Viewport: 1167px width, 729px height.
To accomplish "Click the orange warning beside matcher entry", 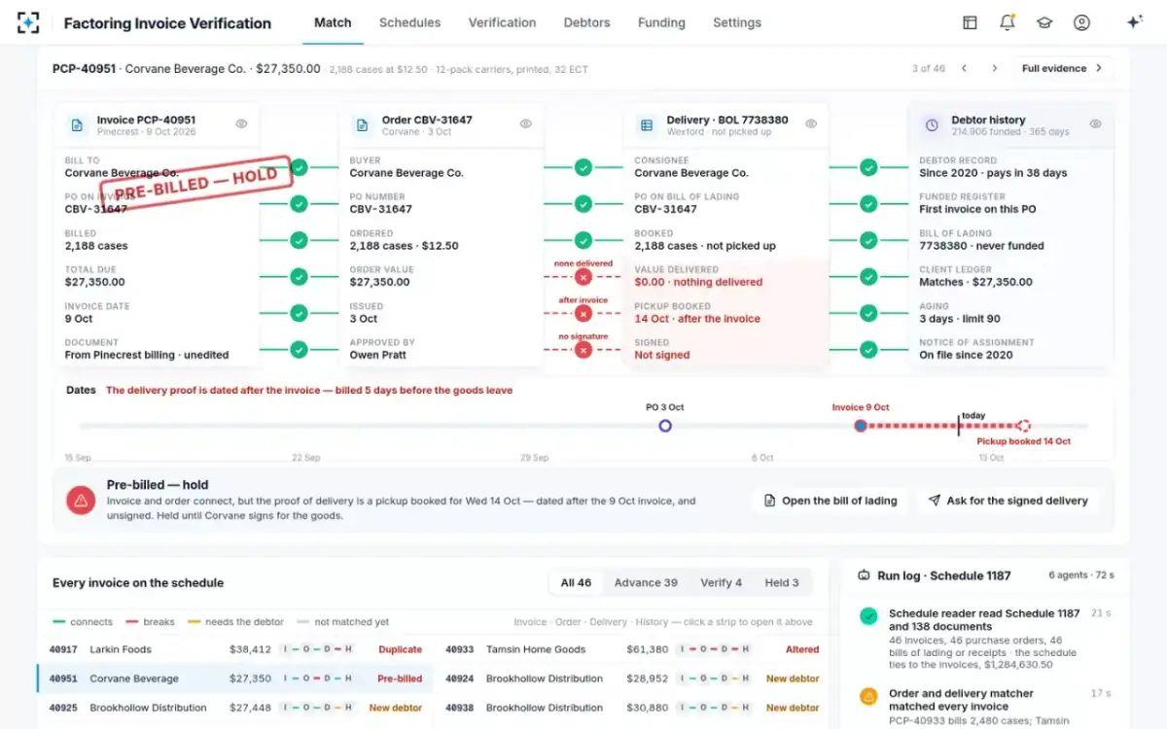I will [x=868, y=696].
